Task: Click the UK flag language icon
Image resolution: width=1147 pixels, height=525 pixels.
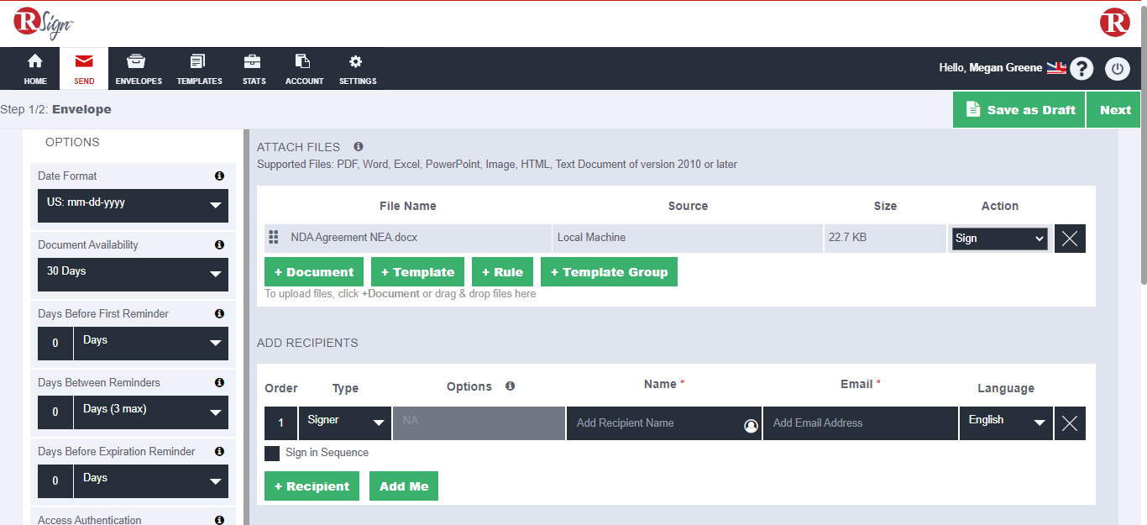Action: click(1056, 68)
